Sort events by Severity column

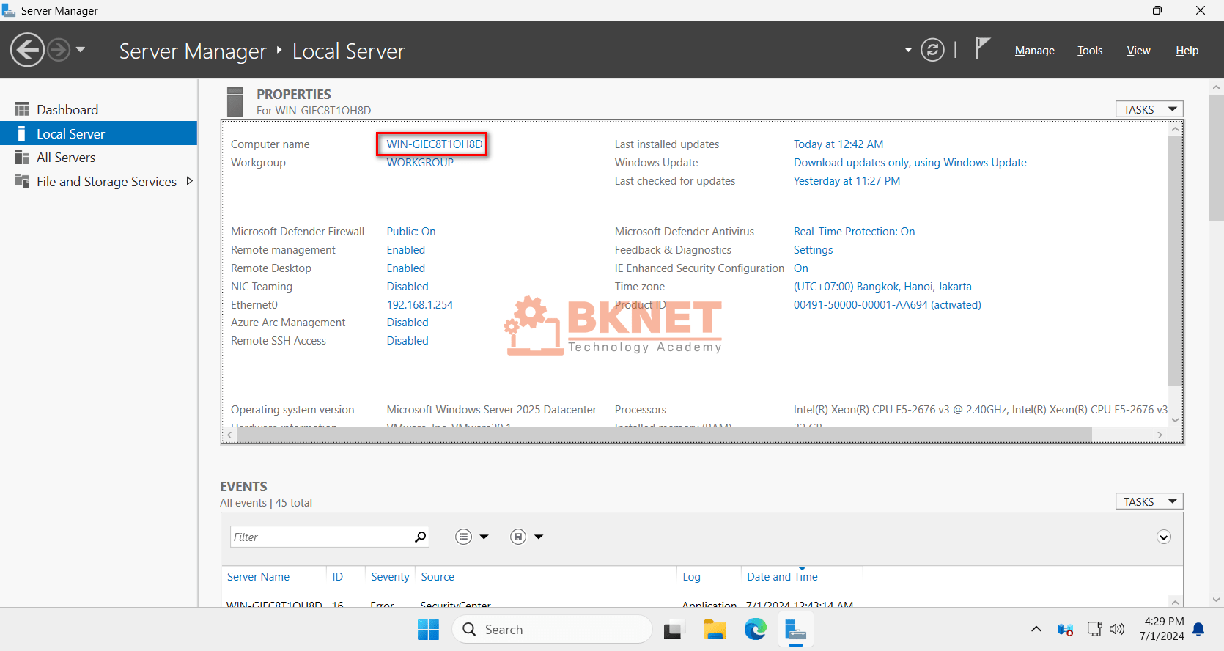[x=390, y=577]
